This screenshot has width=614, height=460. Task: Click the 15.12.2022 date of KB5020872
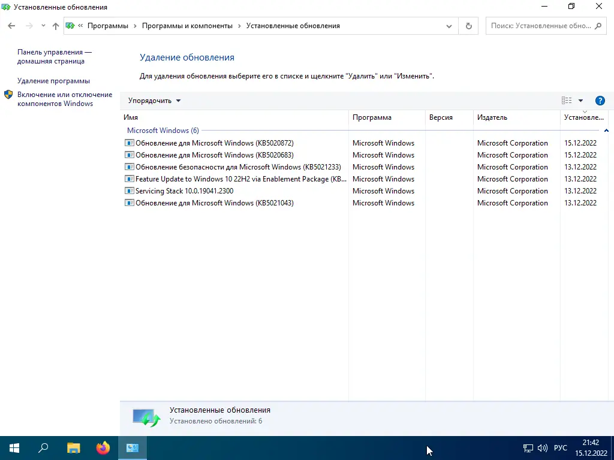[580, 143]
